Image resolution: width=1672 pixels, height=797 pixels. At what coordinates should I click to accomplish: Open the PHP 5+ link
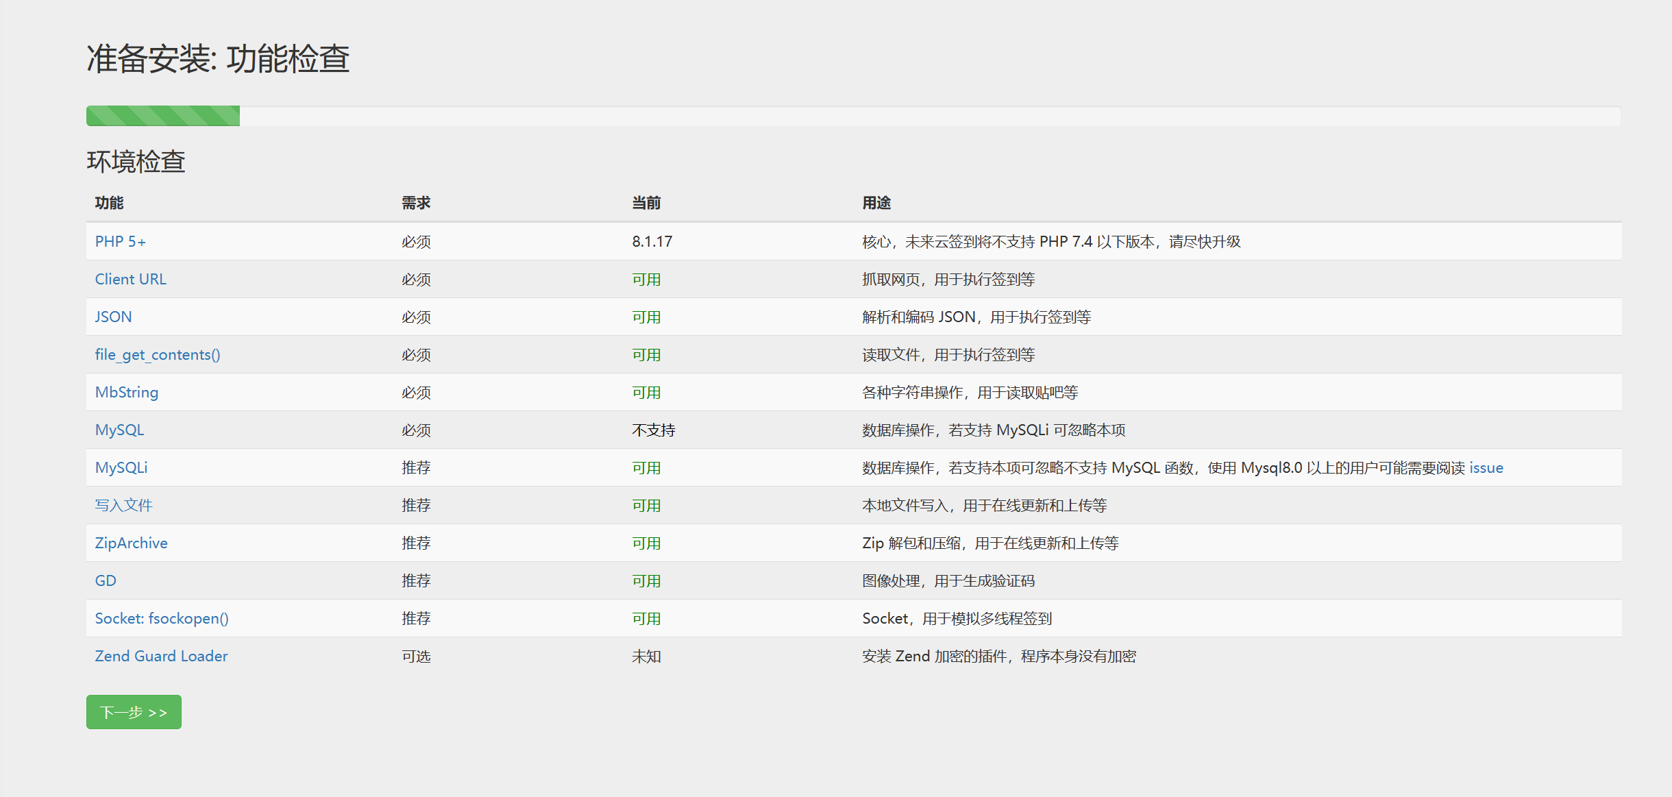pos(120,241)
